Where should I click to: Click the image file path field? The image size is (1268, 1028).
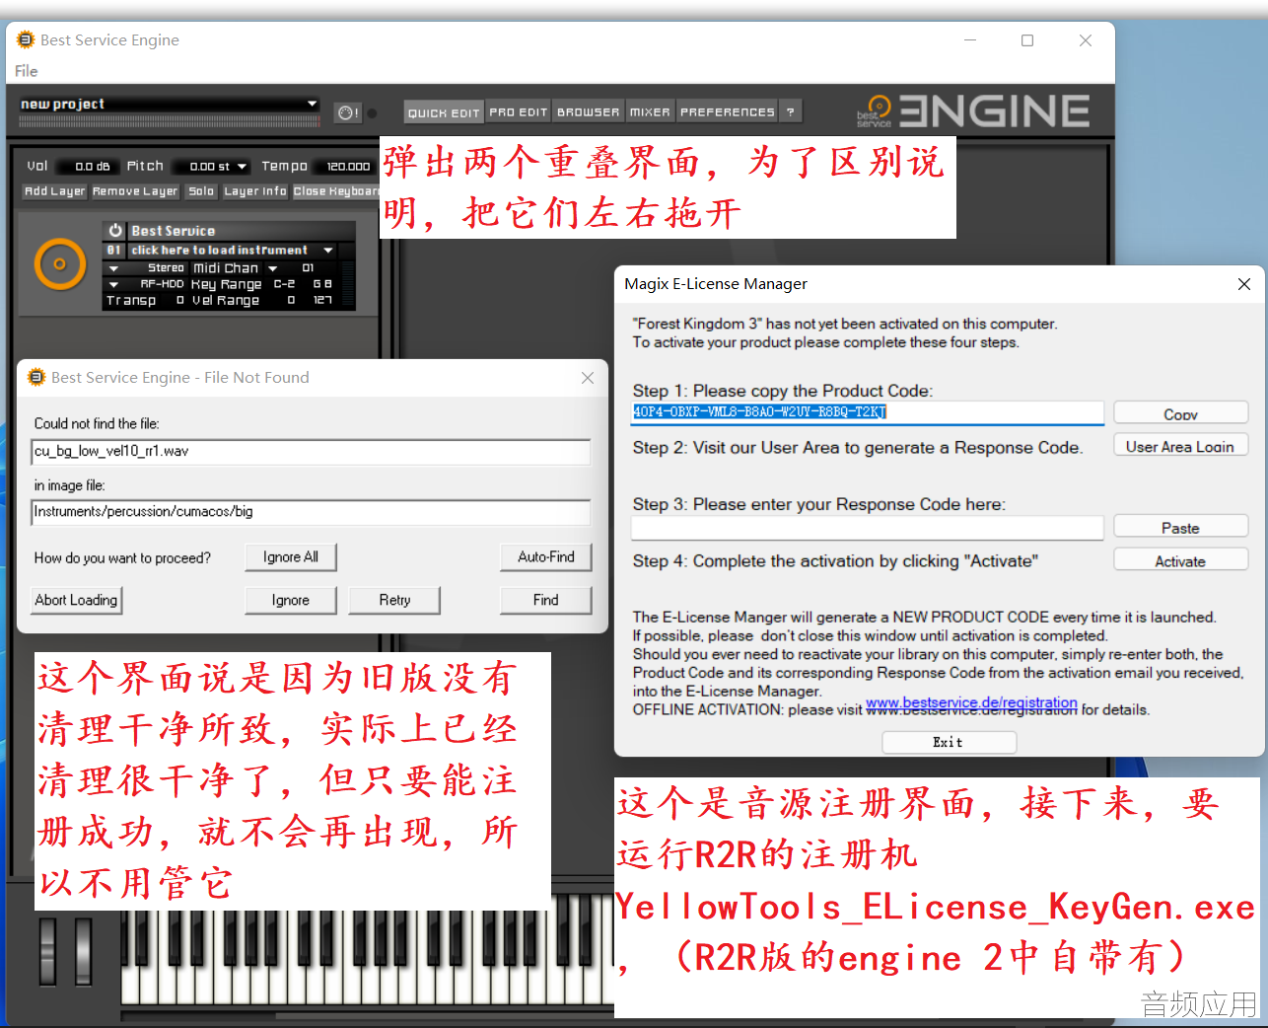click(312, 512)
